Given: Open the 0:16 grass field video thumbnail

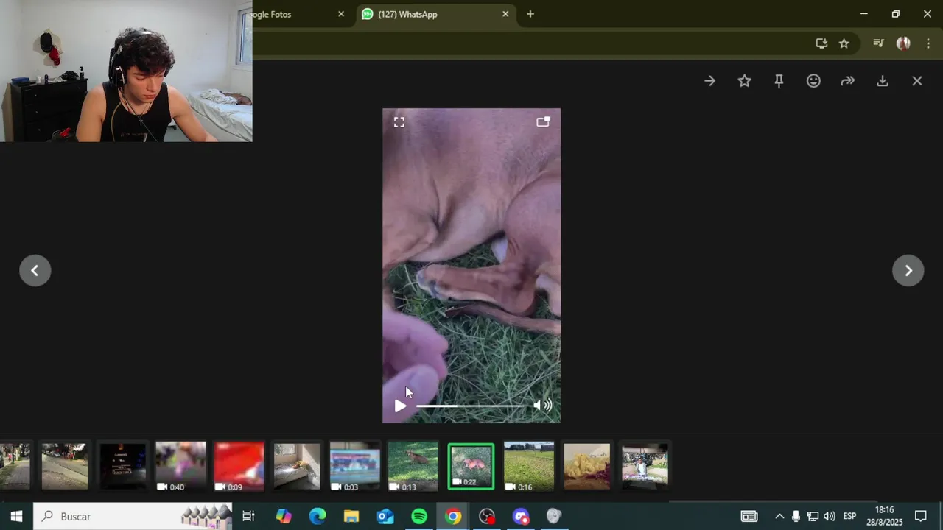Looking at the screenshot, I should click(x=528, y=466).
